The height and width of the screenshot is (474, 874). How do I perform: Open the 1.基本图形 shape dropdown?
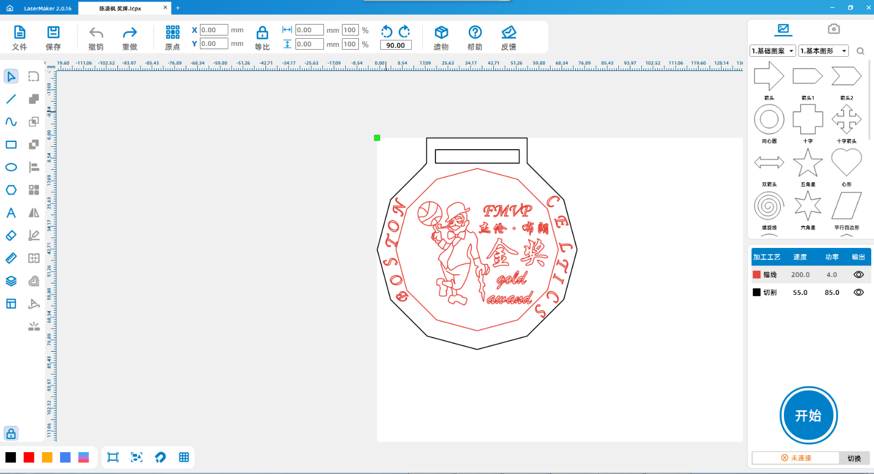coord(823,51)
